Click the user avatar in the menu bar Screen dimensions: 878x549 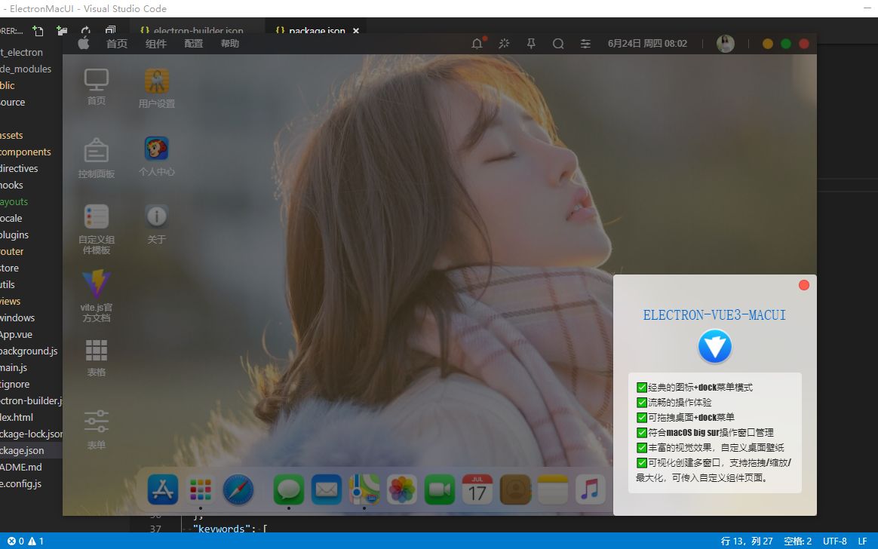pos(725,44)
